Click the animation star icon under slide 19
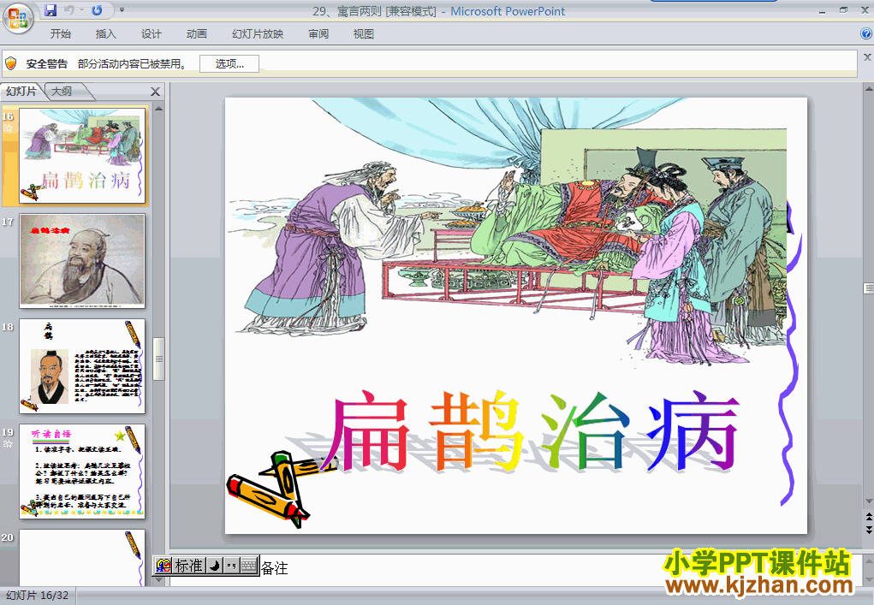The image size is (874, 605). (x=8, y=445)
